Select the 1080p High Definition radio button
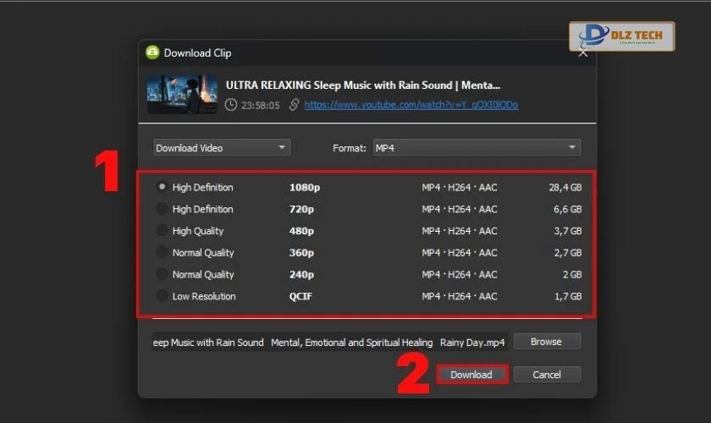 [162, 187]
